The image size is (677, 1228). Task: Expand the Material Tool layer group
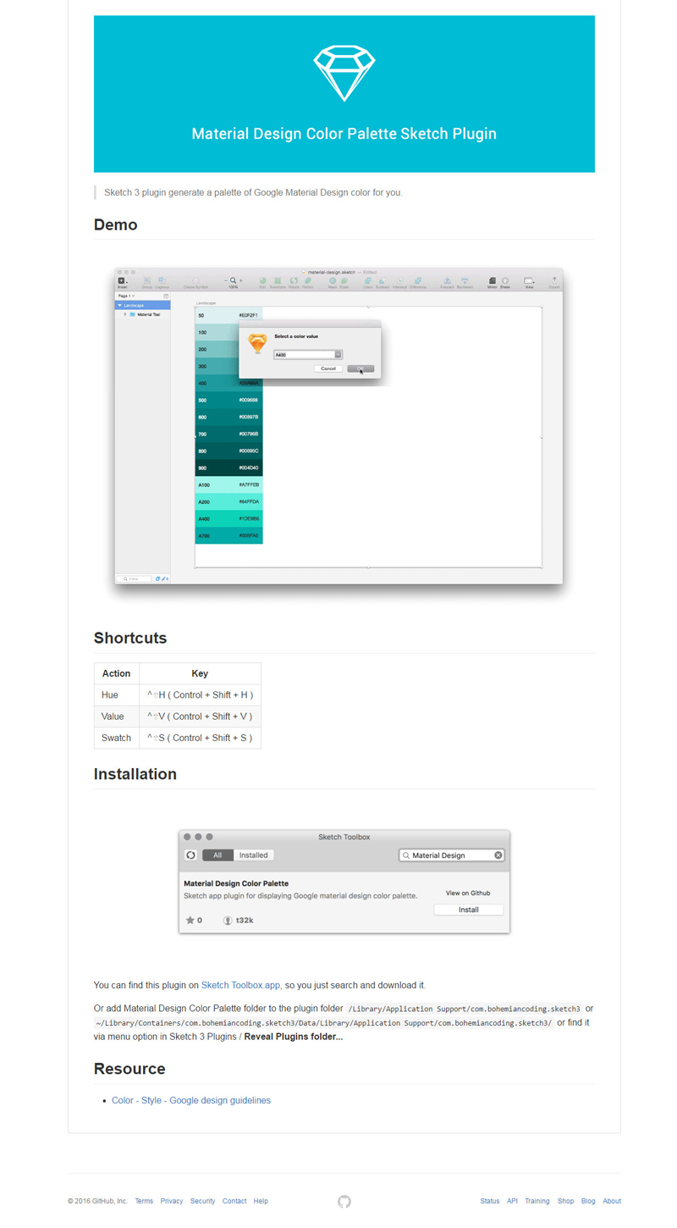tap(125, 314)
